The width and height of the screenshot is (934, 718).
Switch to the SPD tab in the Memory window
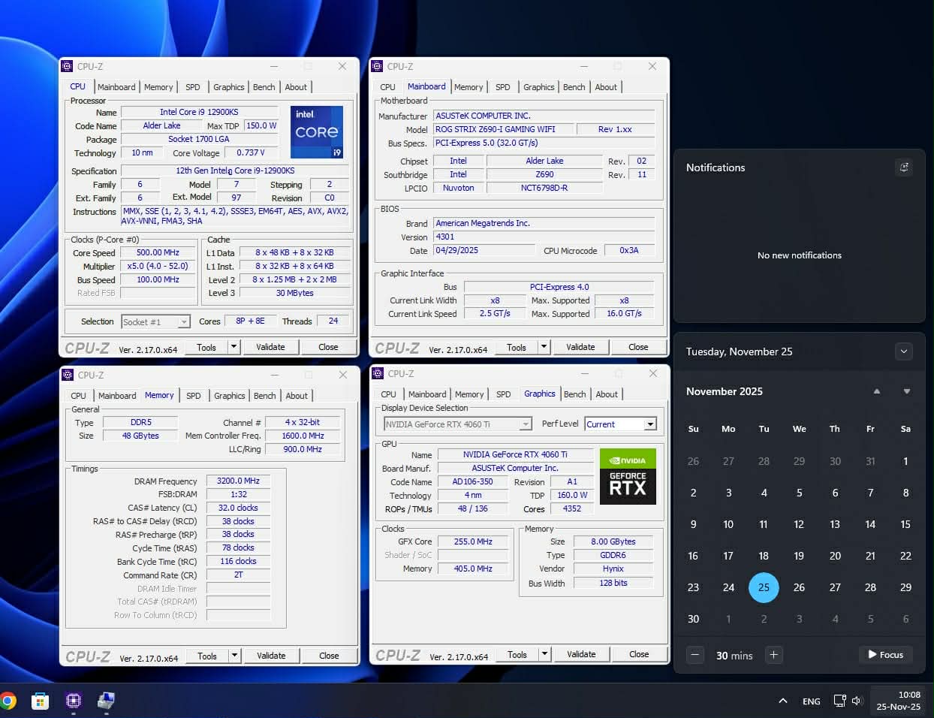[x=193, y=396]
